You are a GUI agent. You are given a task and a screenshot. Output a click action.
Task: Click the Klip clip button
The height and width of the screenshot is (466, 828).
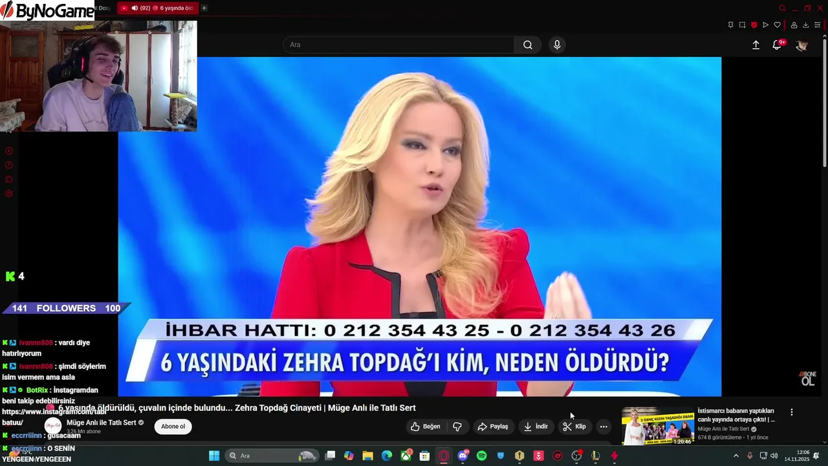574,427
